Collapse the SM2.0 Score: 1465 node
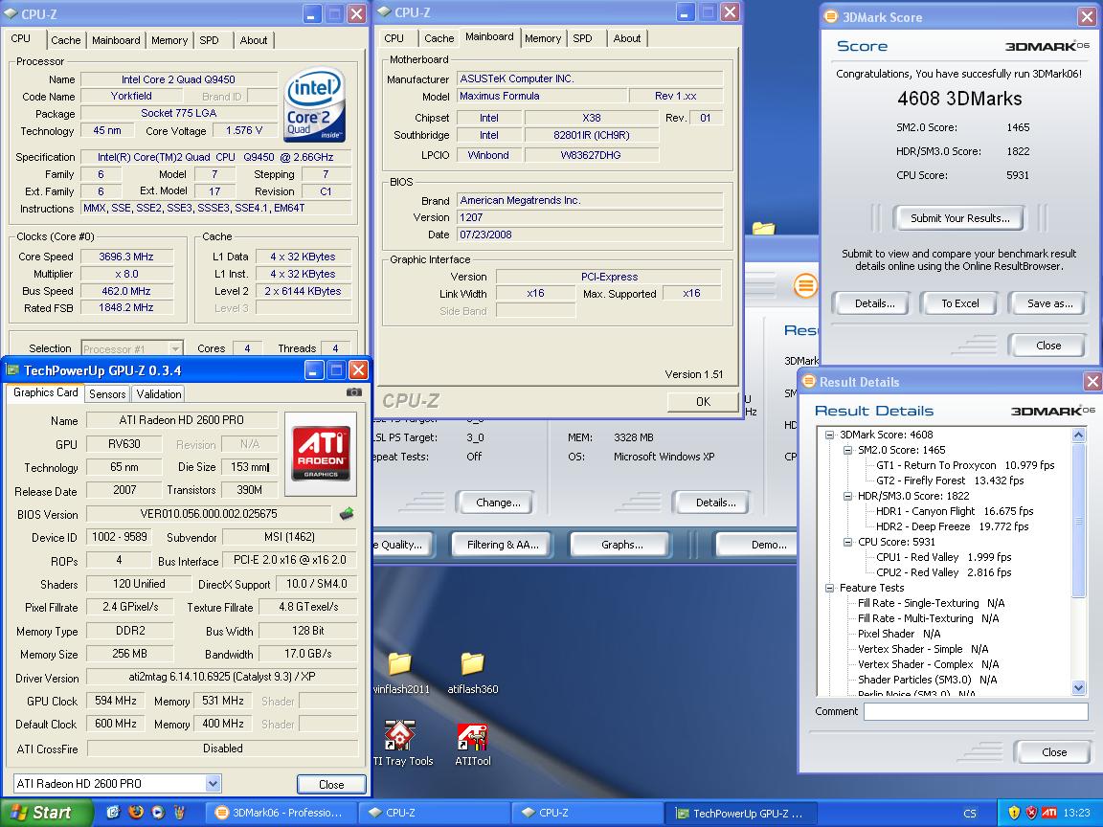The width and height of the screenshot is (1103, 827). [x=847, y=450]
